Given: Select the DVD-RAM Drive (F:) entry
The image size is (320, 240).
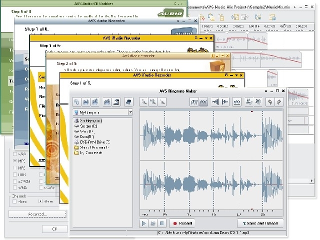Looking at the screenshot, I should 92,142.
